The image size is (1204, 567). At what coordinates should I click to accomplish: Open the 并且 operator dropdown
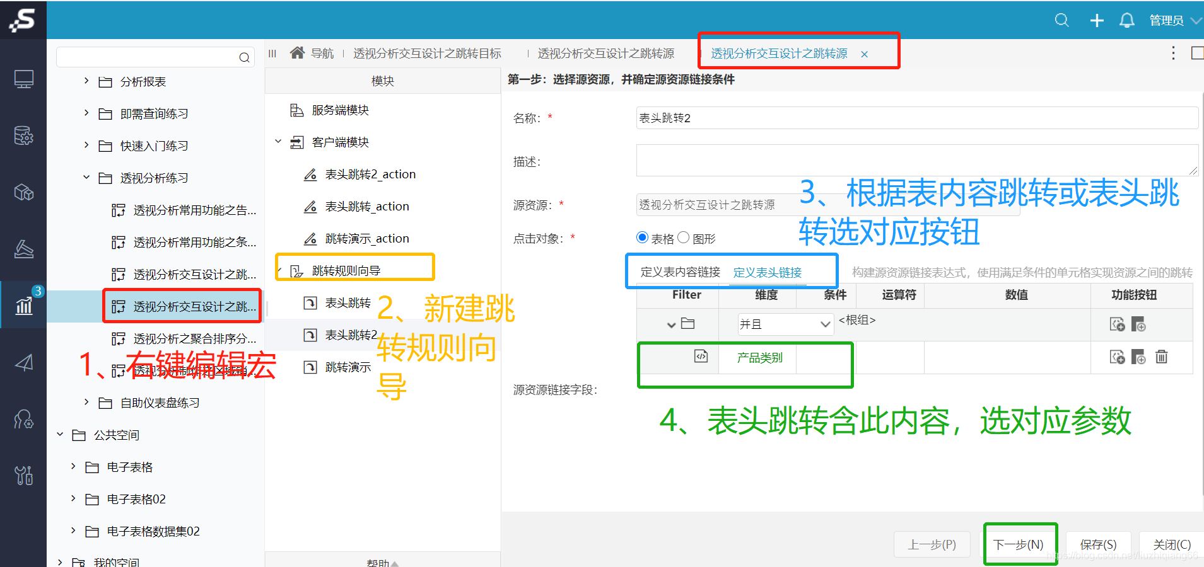pyautogui.click(x=785, y=324)
